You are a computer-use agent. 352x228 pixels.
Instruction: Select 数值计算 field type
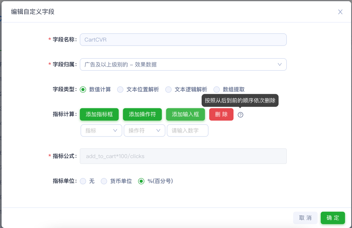[x=83, y=90]
